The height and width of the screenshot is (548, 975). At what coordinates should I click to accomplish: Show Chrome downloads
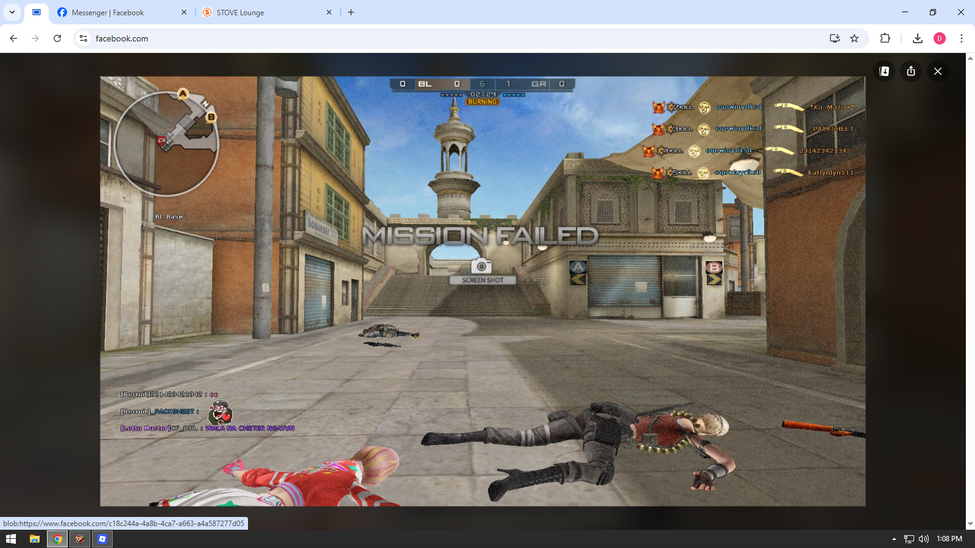point(918,38)
